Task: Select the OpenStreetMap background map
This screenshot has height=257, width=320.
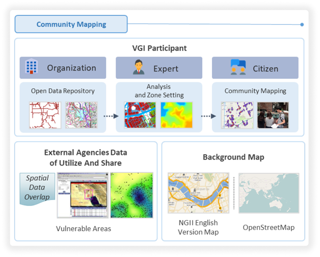Action: coord(269,195)
